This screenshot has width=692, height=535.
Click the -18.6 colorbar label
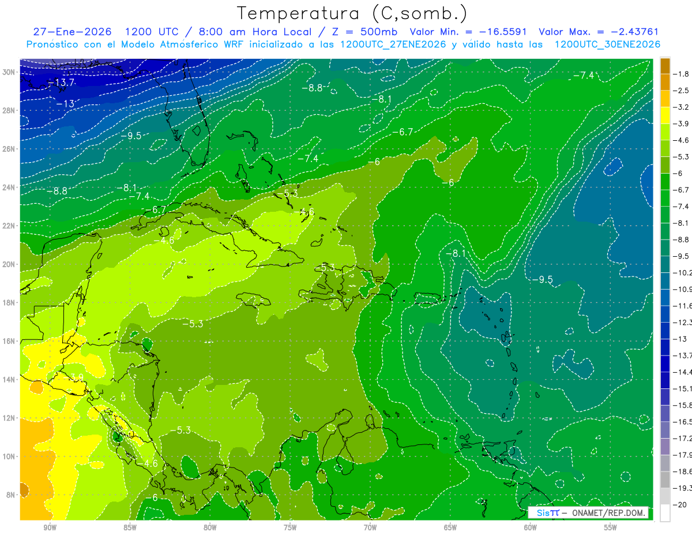click(683, 472)
